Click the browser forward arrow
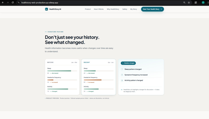This screenshot has height=119, width=209. (8, 3)
